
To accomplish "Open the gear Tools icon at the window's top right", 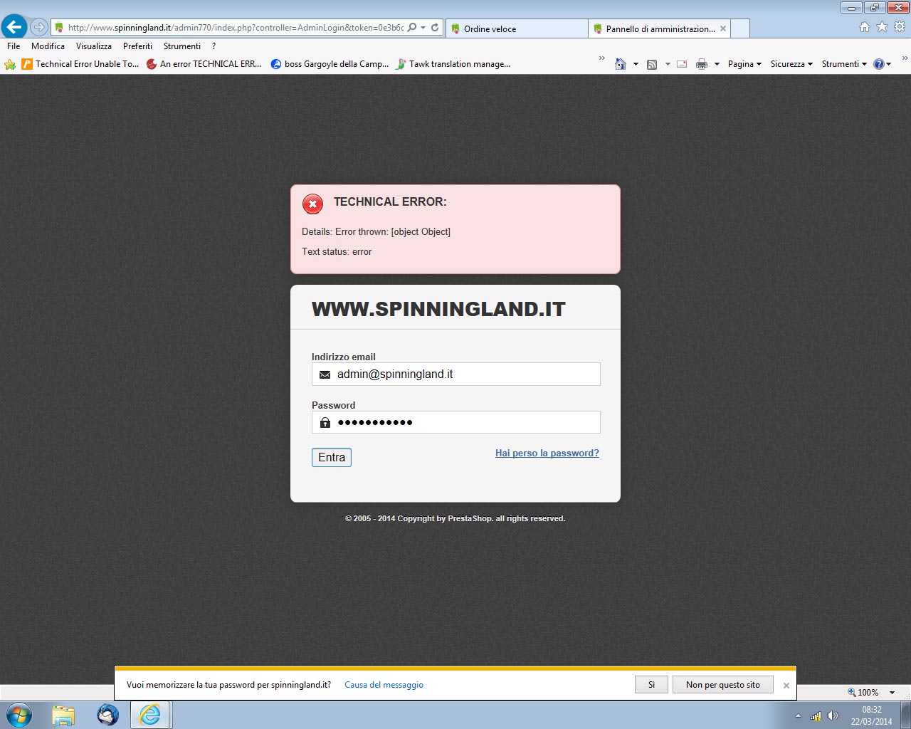I will pos(900,27).
